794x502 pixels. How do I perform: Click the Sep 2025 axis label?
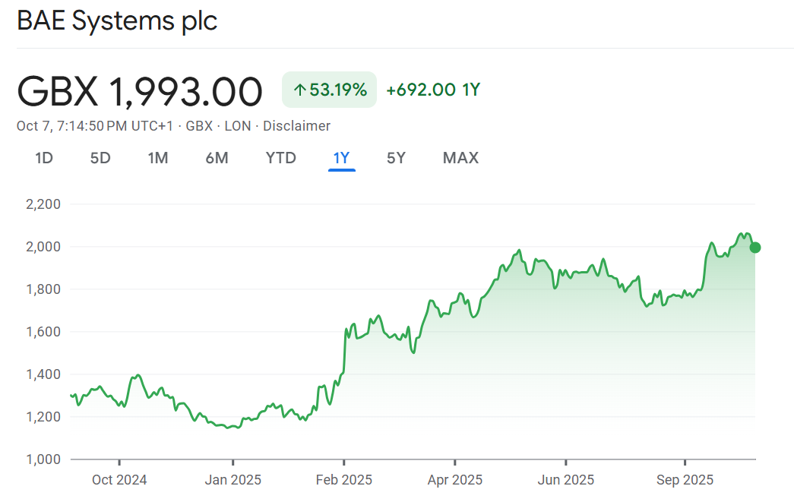pyautogui.click(x=685, y=480)
